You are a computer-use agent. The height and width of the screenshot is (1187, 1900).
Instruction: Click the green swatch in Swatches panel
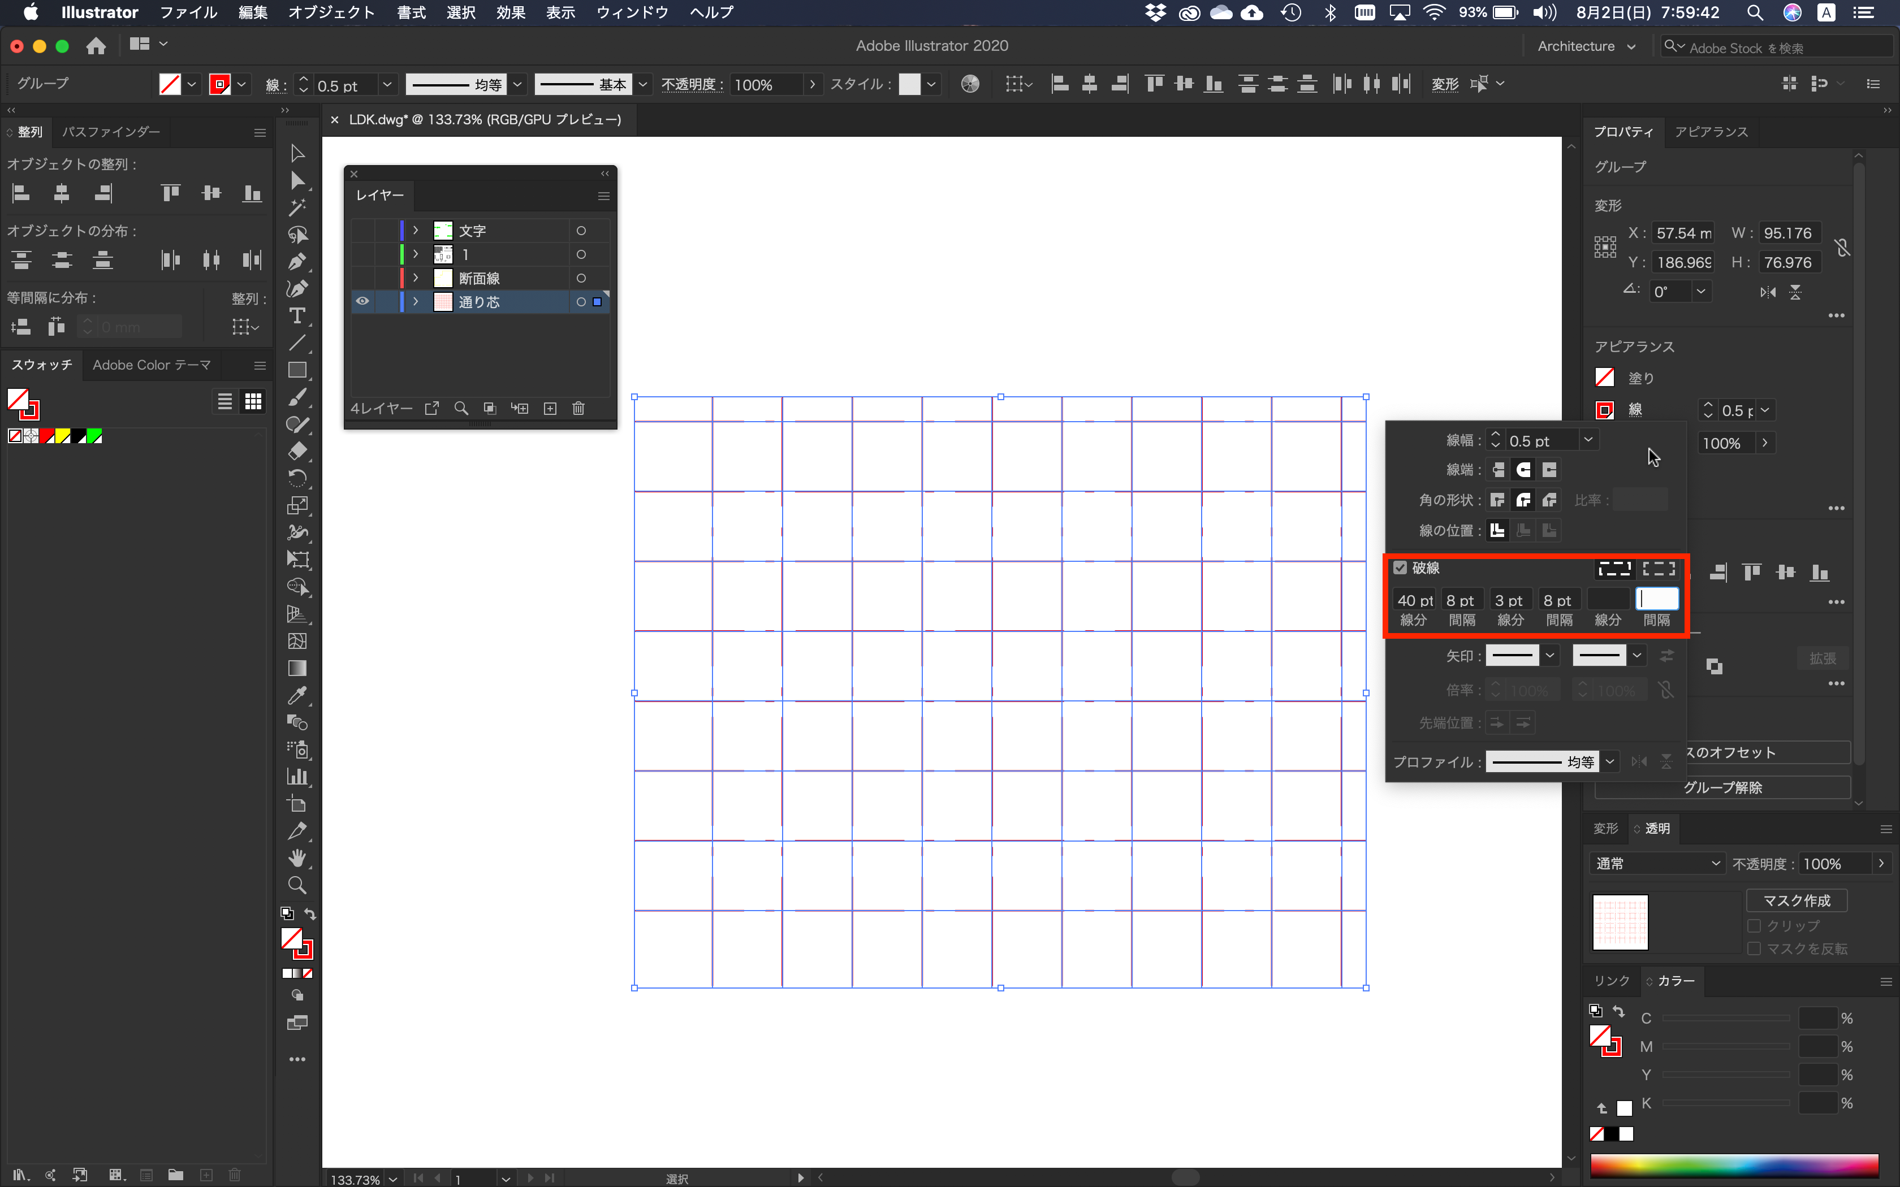(x=94, y=436)
